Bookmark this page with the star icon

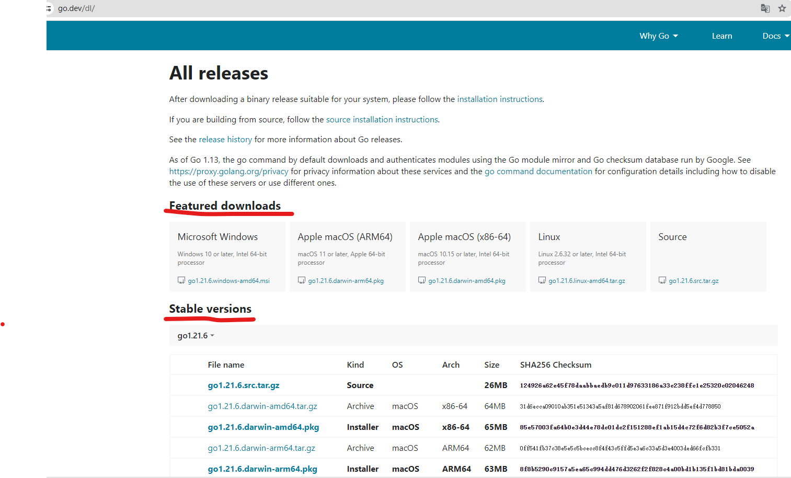point(782,8)
